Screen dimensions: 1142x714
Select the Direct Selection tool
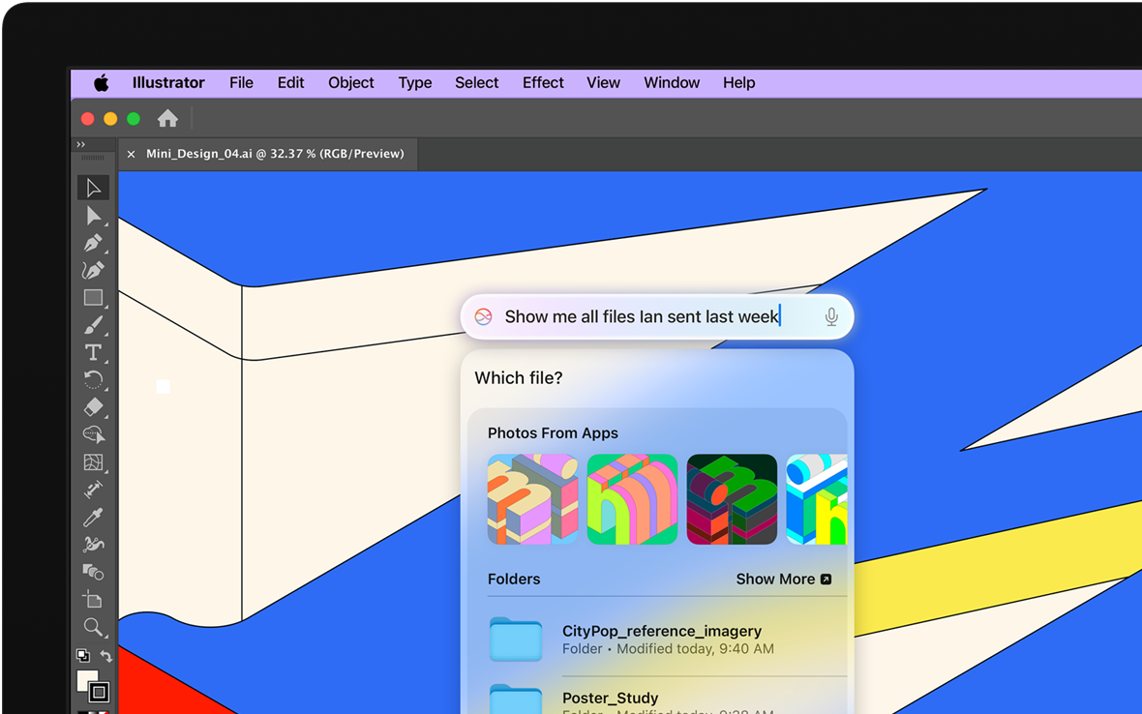pyautogui.click(x=93, y=216)
